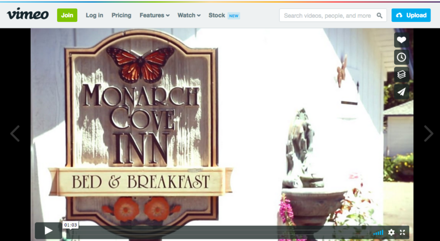Viewport: 440px width, 241px height.
Task: Click the Vimeo logo
Action: [x=28, y=15]
